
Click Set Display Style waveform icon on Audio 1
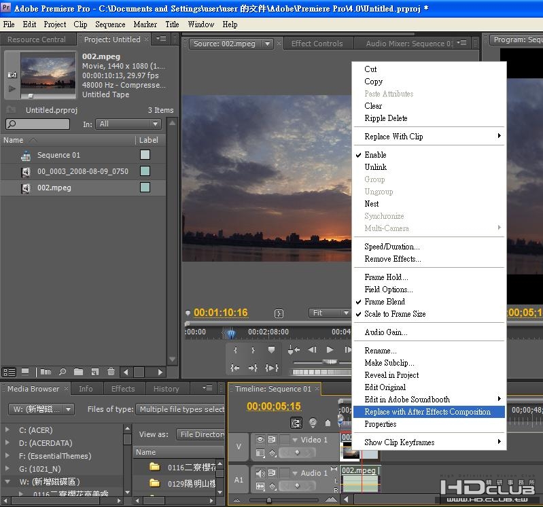coord(260,486)
